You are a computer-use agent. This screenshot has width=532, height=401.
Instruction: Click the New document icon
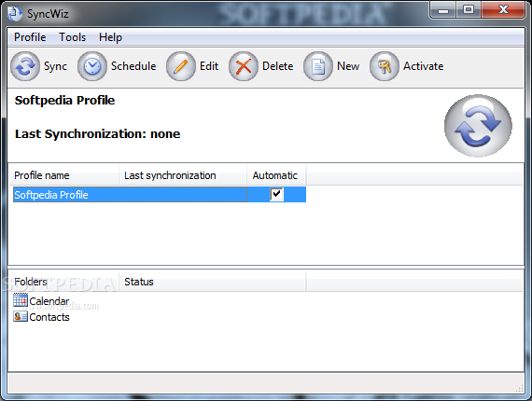click(x=318, y=66)
